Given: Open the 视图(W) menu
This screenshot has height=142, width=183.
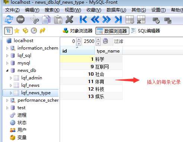Looking at the screenshot, I should coord(73,10).
